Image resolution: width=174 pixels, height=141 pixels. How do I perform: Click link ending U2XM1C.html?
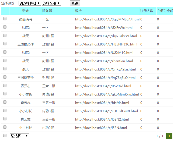click(104, 53)
